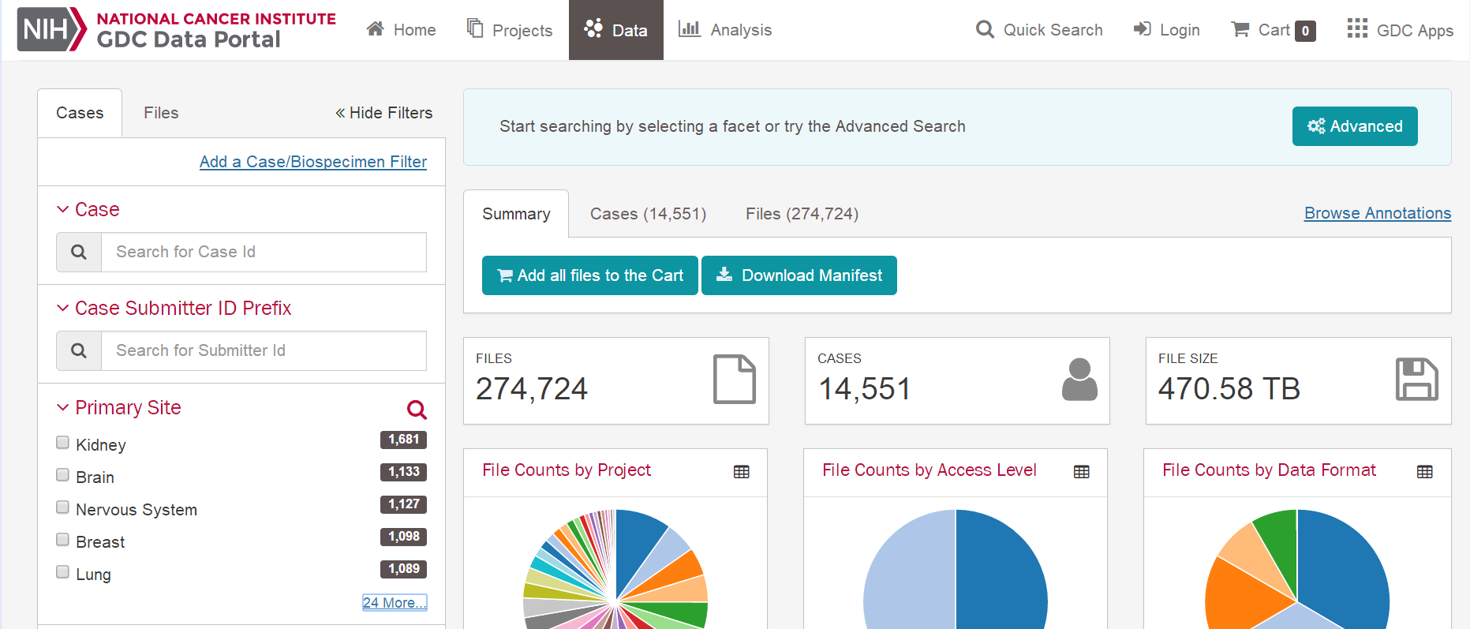
Task: Collapse the Case facet section
Action: [x=88, y=209]
